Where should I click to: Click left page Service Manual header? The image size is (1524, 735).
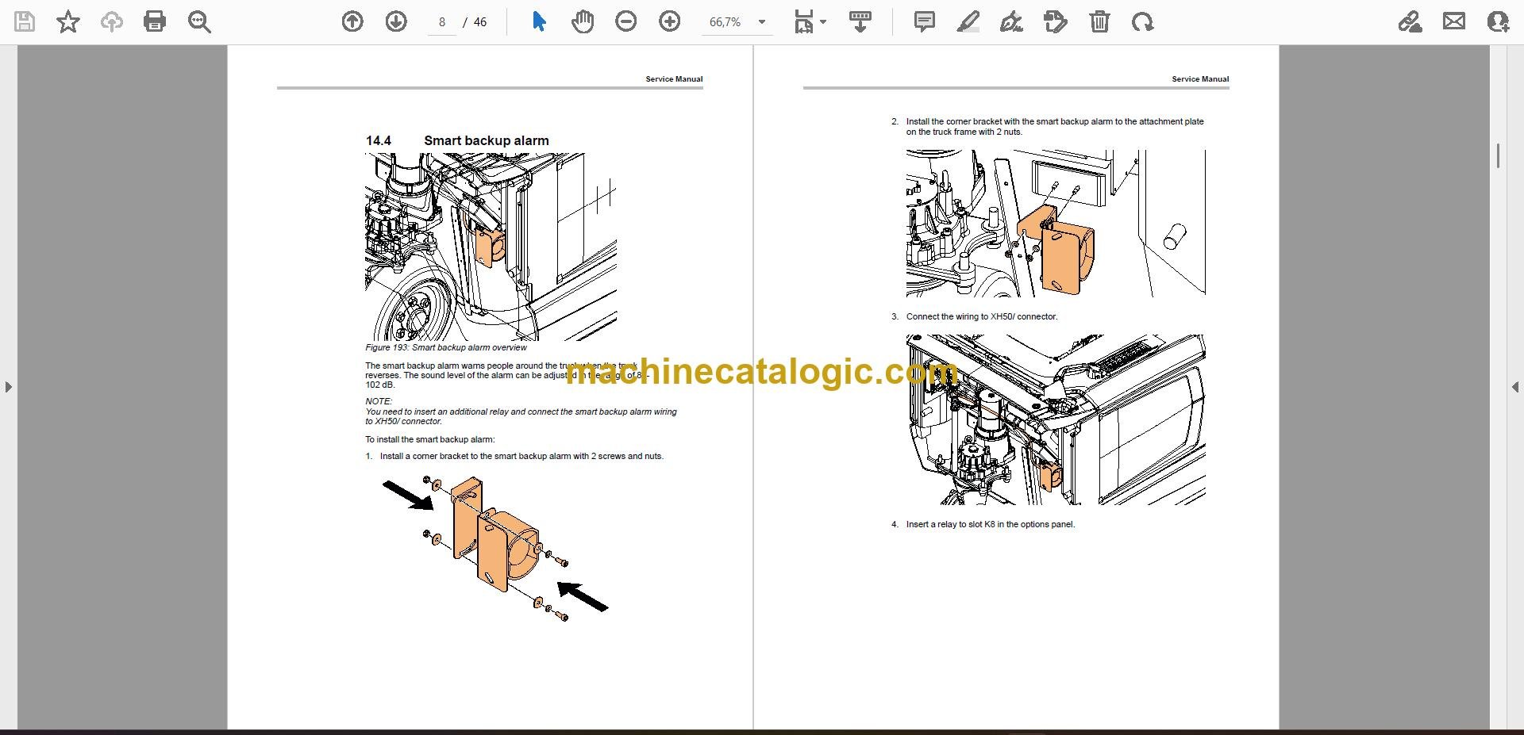(x=674, y=79)
